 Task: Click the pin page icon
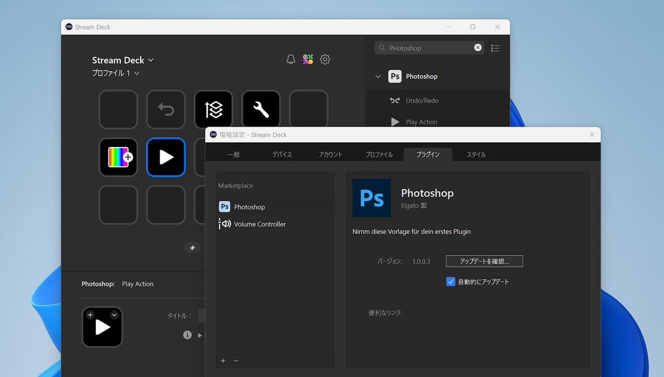point(192,248)
